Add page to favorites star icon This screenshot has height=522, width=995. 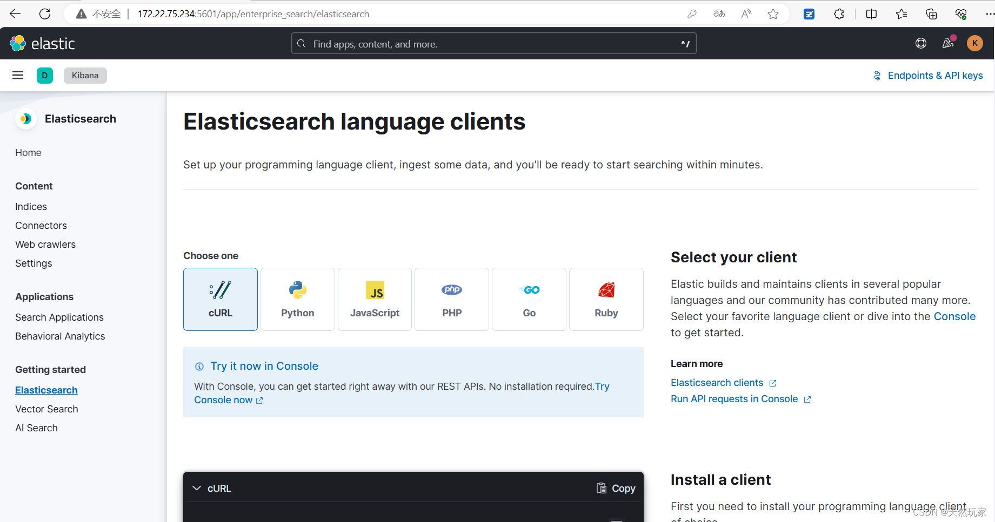point(773,14)
